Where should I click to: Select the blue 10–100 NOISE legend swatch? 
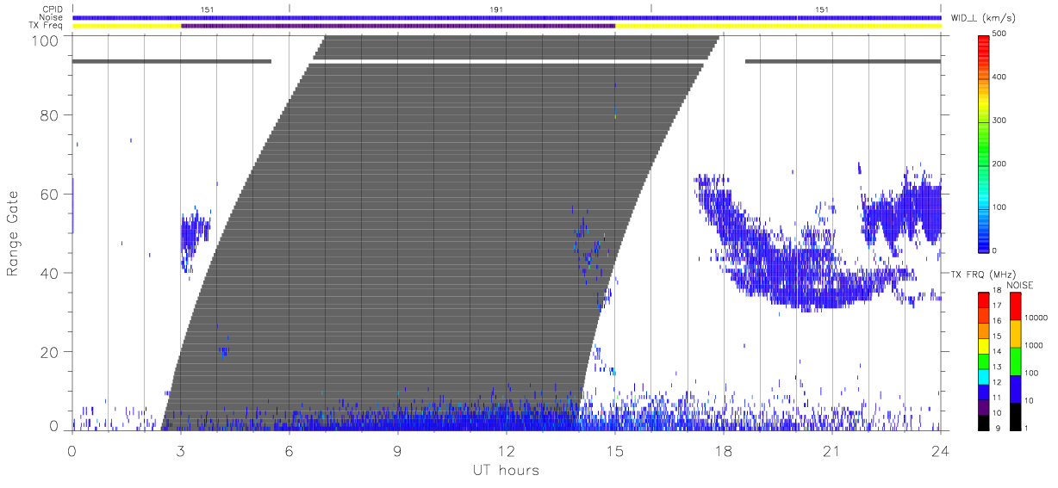[1014, 388]
